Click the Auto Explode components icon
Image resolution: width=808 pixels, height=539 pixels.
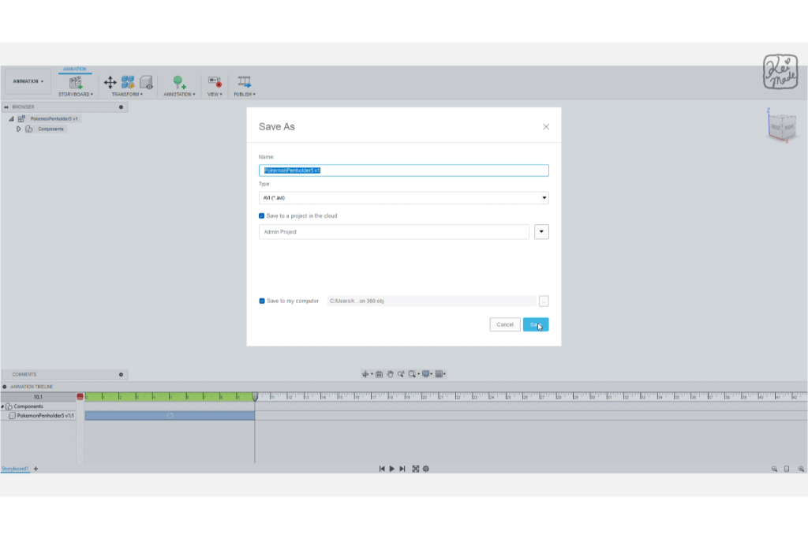(128, 82)
